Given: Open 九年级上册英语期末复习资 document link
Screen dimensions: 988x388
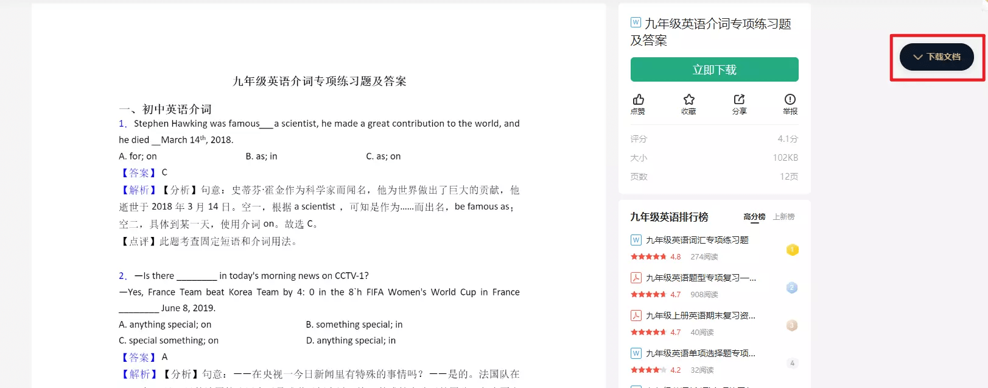Looking at the screenshot, I should (700, 316).
